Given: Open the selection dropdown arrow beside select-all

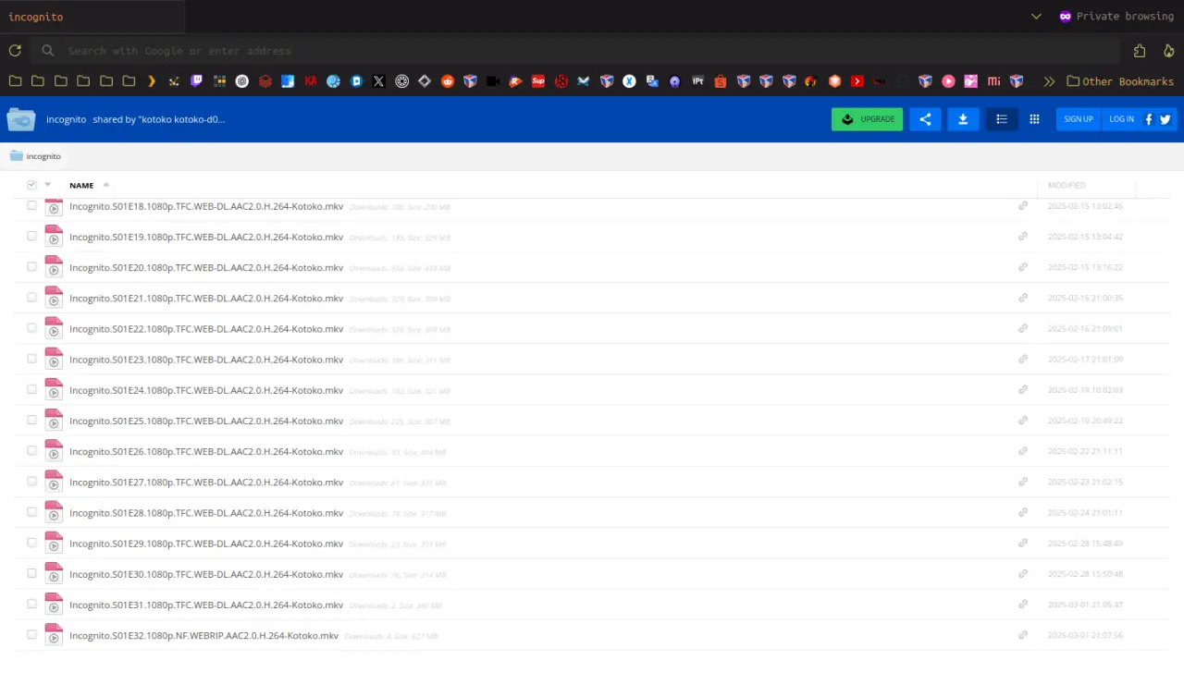Looking at the screenshot, I should click(x=48, y=185).
